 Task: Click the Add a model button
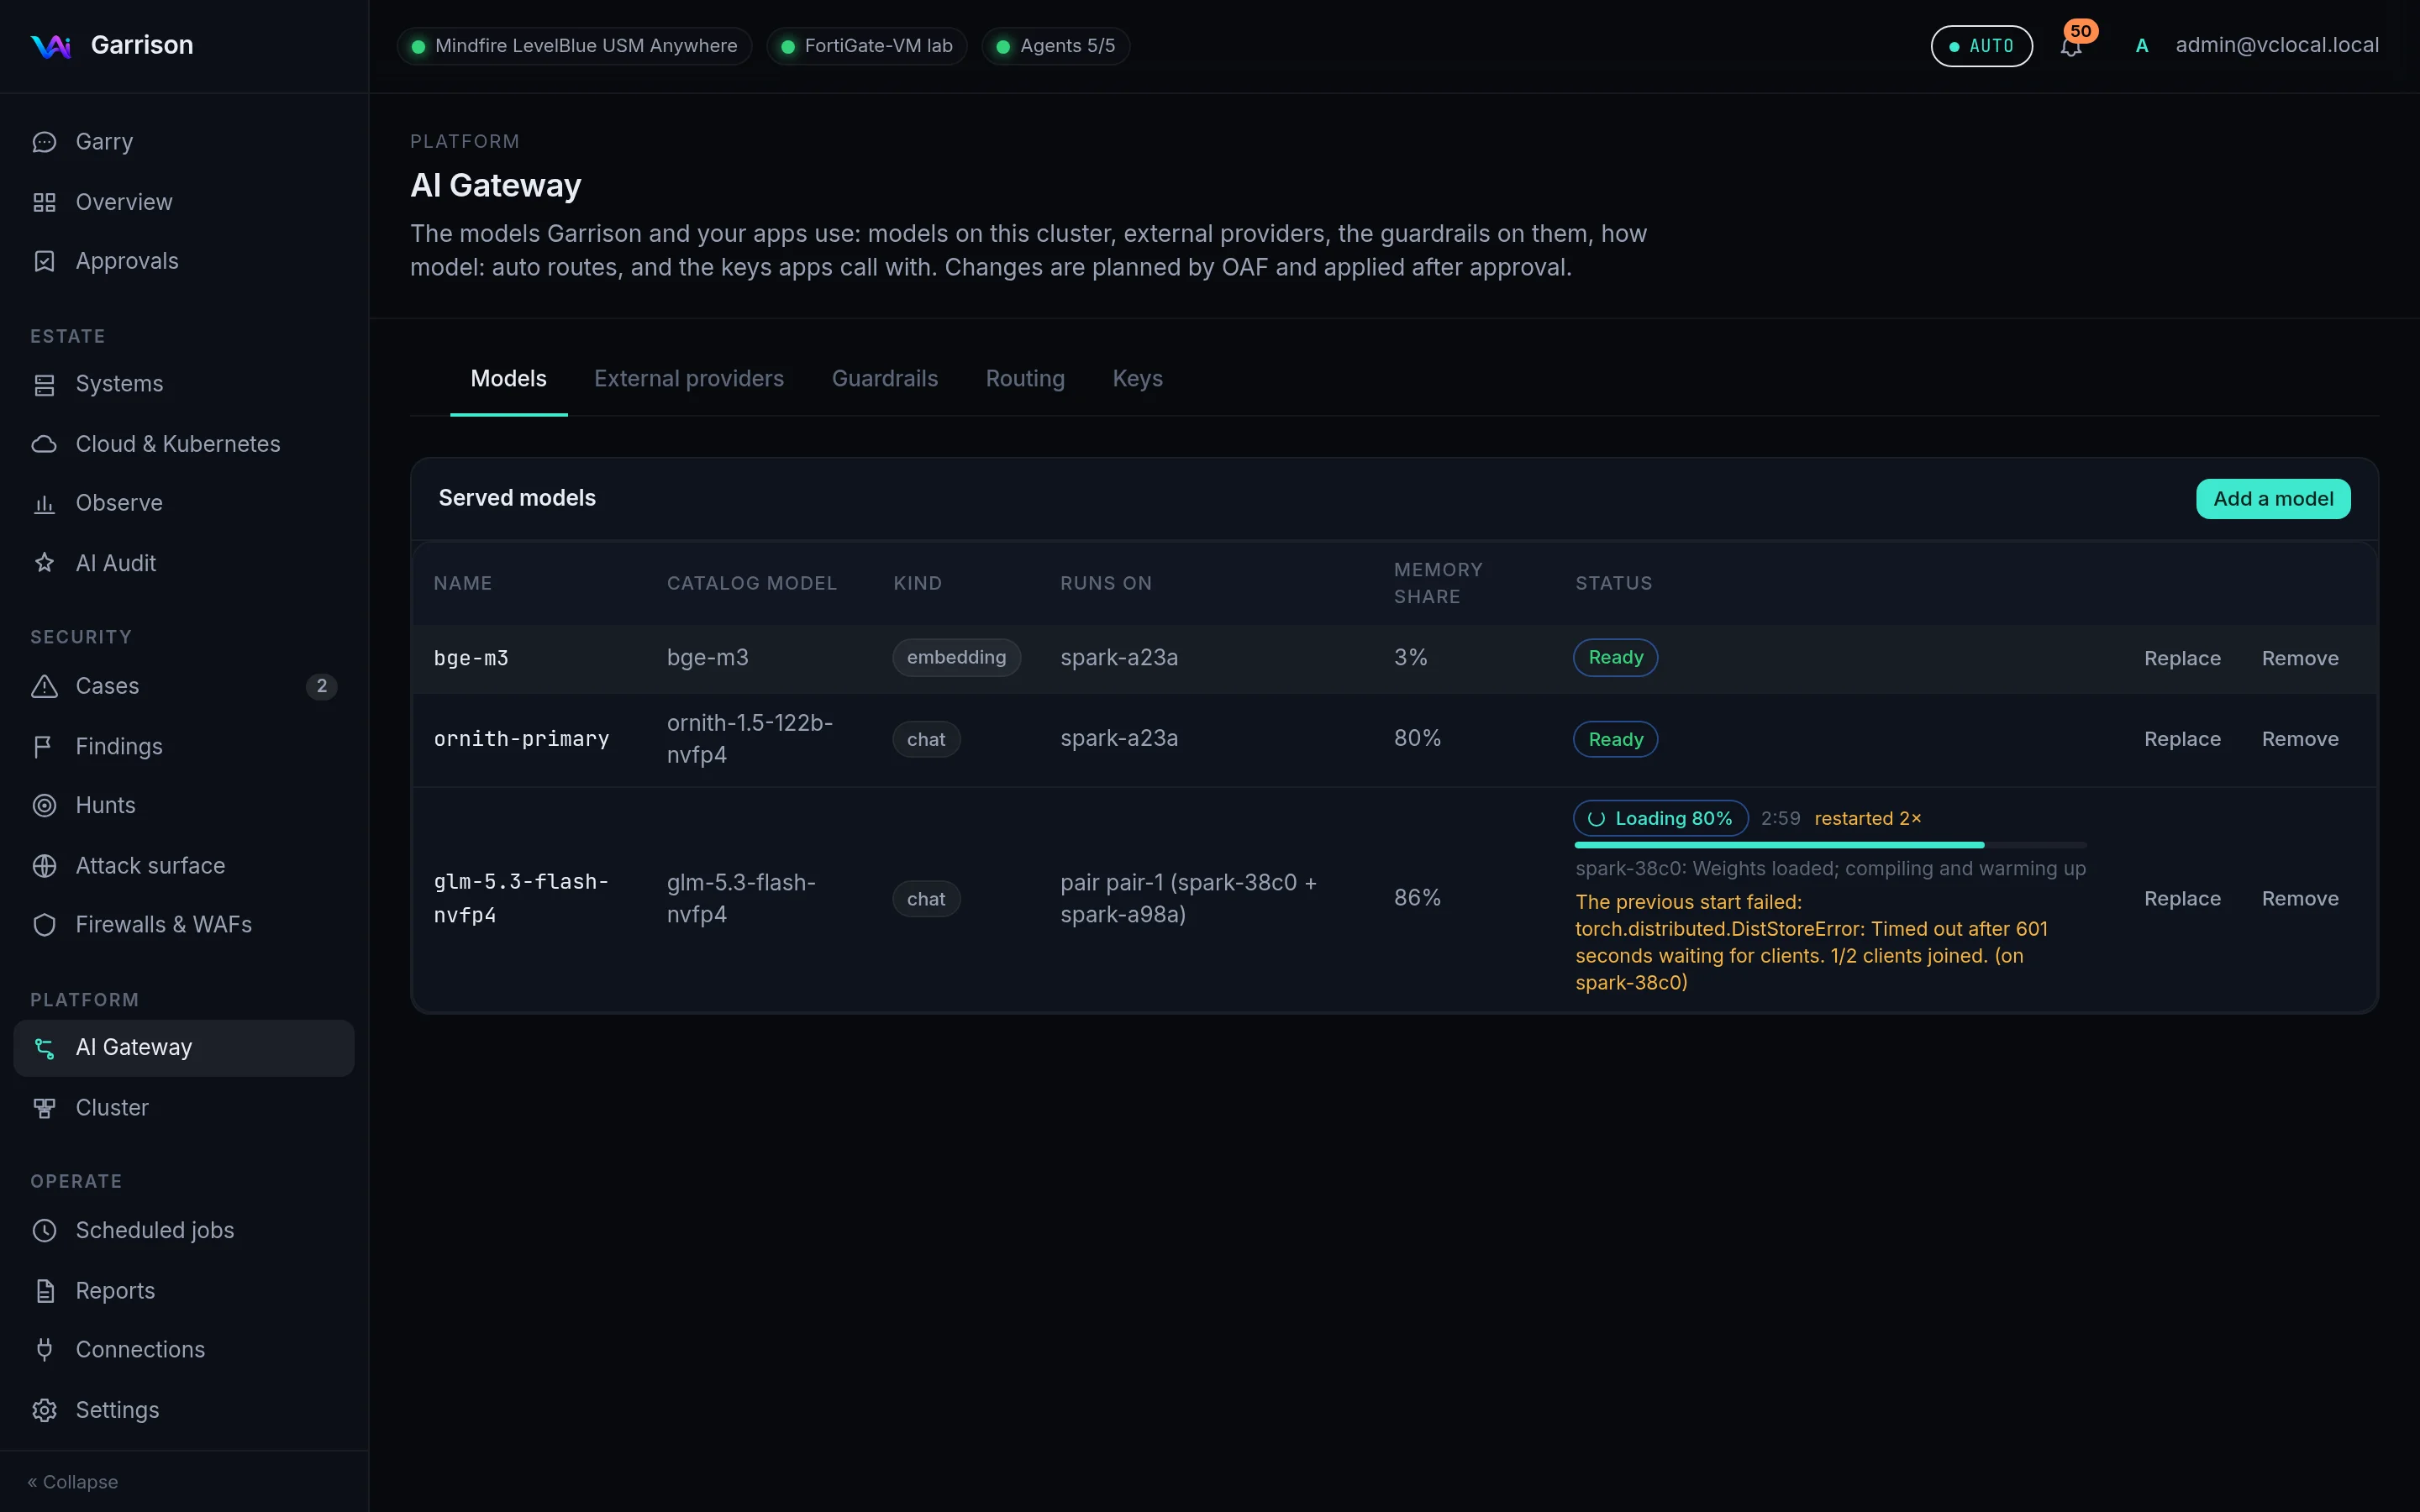(2273, 499)
